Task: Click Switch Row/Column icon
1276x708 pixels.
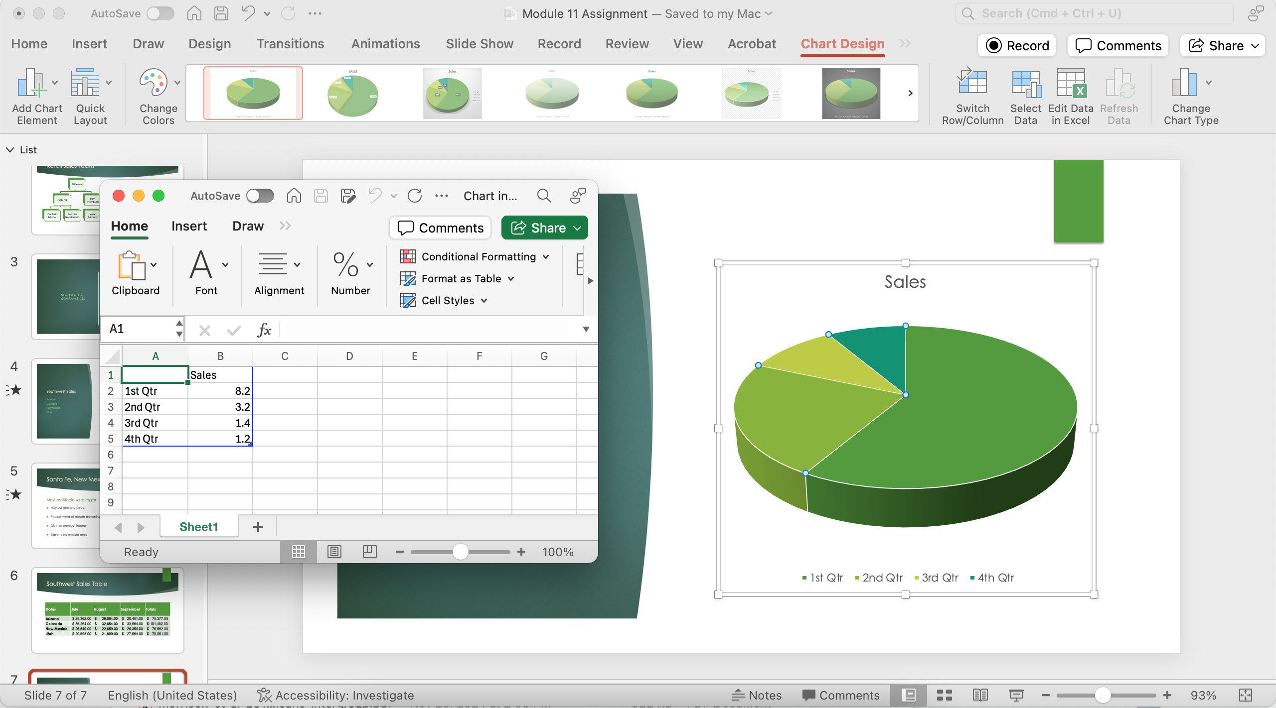Action: pyautogui.click(x=972, y=82)
